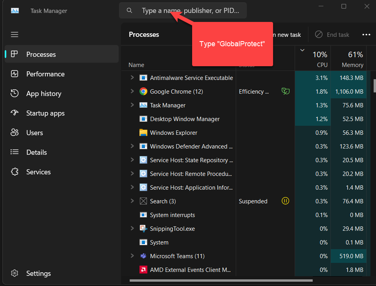The image size is (376, 286).
Task: Expand the Microsoft Teams process group
Action: pyautogui.click(x=132, y=256)
